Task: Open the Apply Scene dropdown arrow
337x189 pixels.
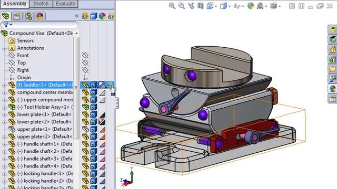Action: coord(266,6)
